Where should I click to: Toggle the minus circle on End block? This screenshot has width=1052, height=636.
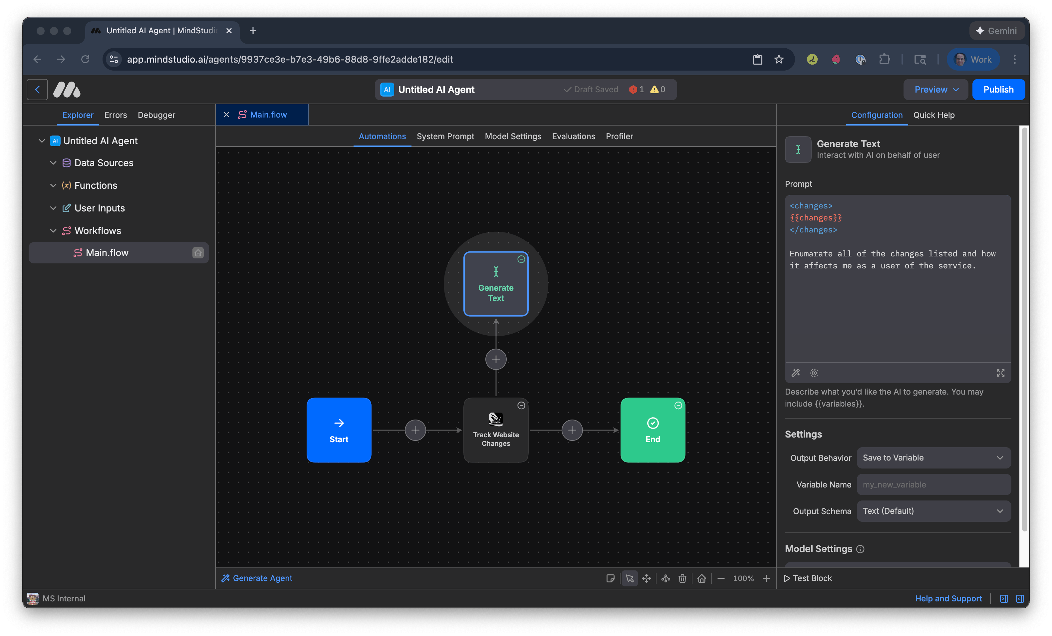point(678,405)
